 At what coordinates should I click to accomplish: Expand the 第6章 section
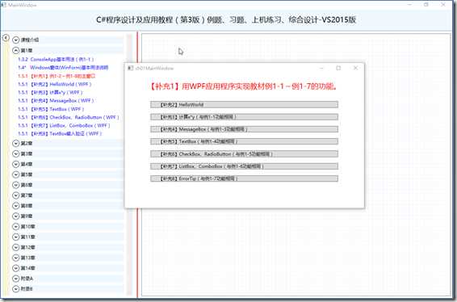[15, 185]
